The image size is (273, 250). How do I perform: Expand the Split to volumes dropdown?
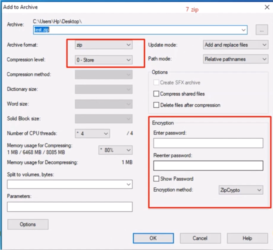click(129, 184)
